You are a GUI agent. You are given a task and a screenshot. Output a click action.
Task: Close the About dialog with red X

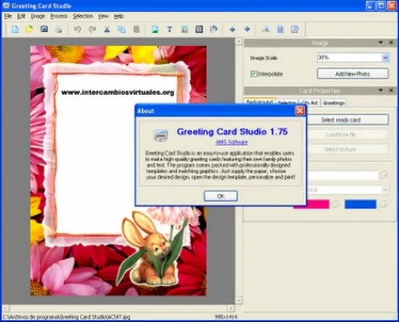click(x=300, y=111)
